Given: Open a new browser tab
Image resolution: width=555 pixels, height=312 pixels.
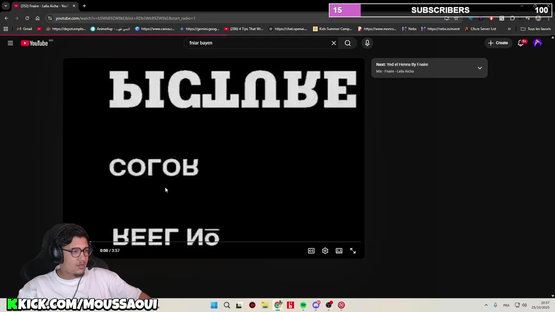Looking at the screenshot, I should [x=84, y=6].
